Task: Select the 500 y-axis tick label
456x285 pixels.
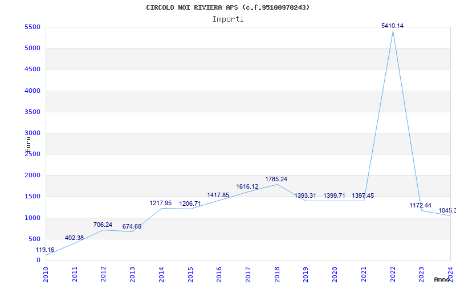Action: pos(35,239)
